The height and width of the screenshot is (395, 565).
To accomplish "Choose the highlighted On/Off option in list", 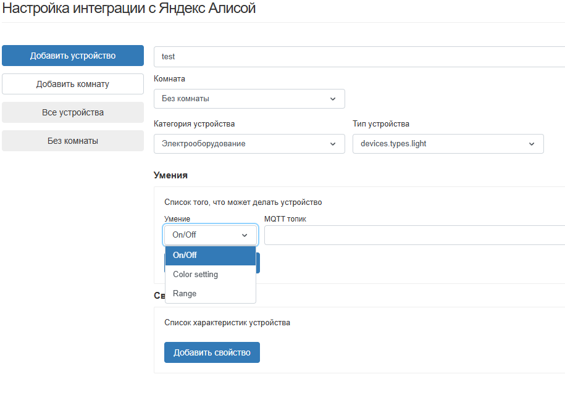I will tap(210, 255).
